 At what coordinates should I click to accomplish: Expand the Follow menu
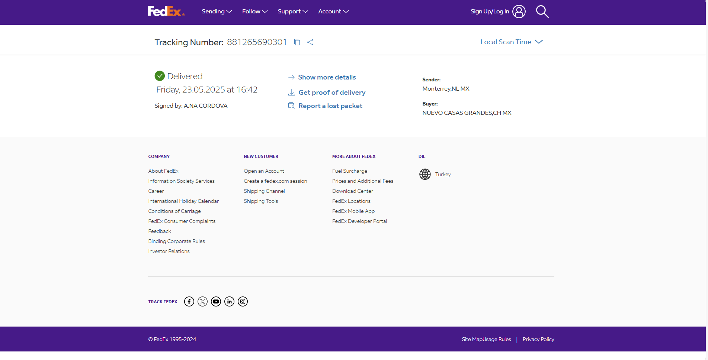(255, 12)
